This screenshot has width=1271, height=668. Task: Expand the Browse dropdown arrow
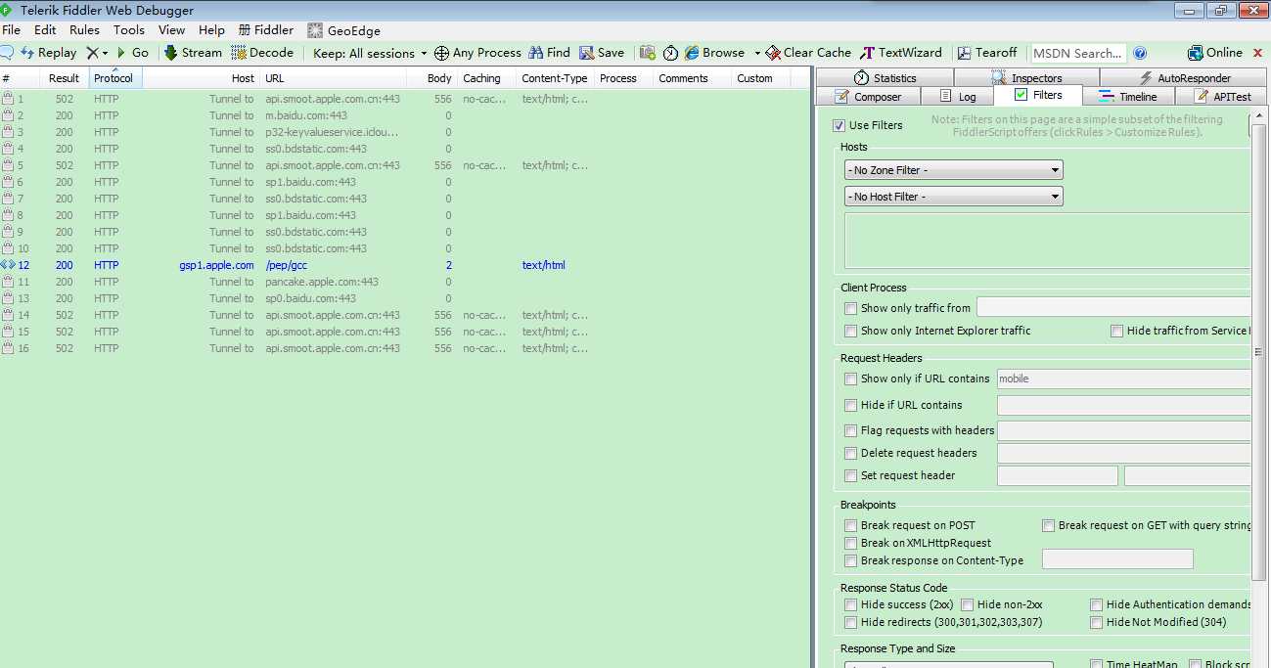[x=757, y=53]
